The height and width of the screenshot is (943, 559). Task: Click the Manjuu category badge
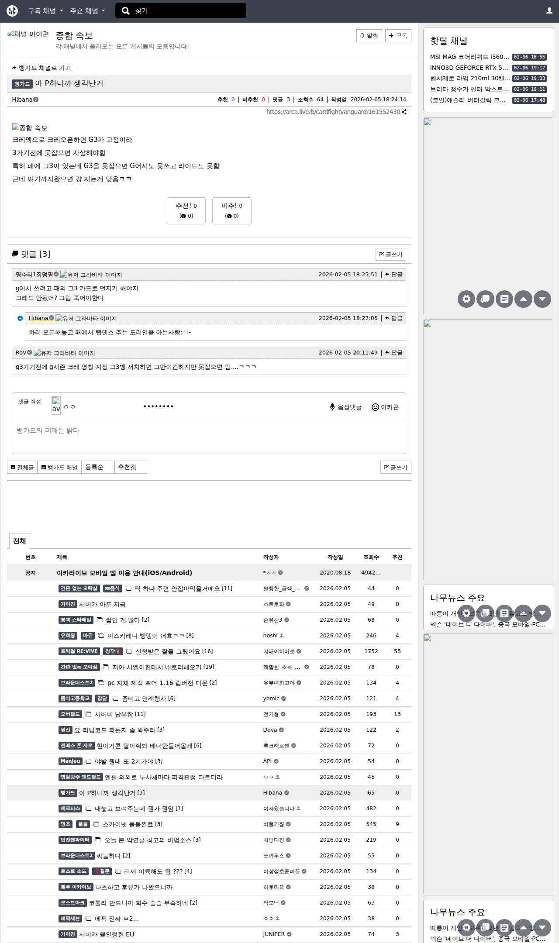click(x=70, y=761)
